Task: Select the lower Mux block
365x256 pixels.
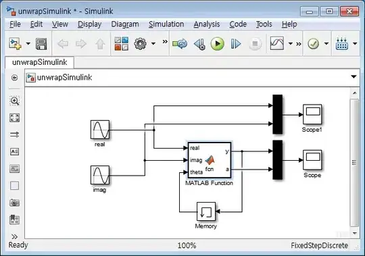Action: pos(278,160)
